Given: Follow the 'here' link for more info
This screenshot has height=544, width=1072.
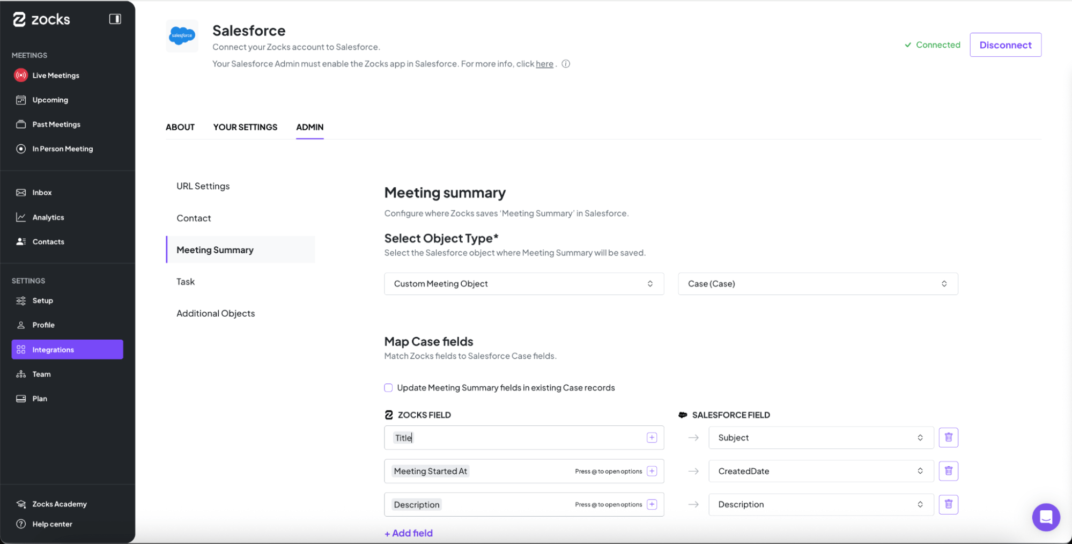Looking at the screenshot, I should (x=544, y=64).
